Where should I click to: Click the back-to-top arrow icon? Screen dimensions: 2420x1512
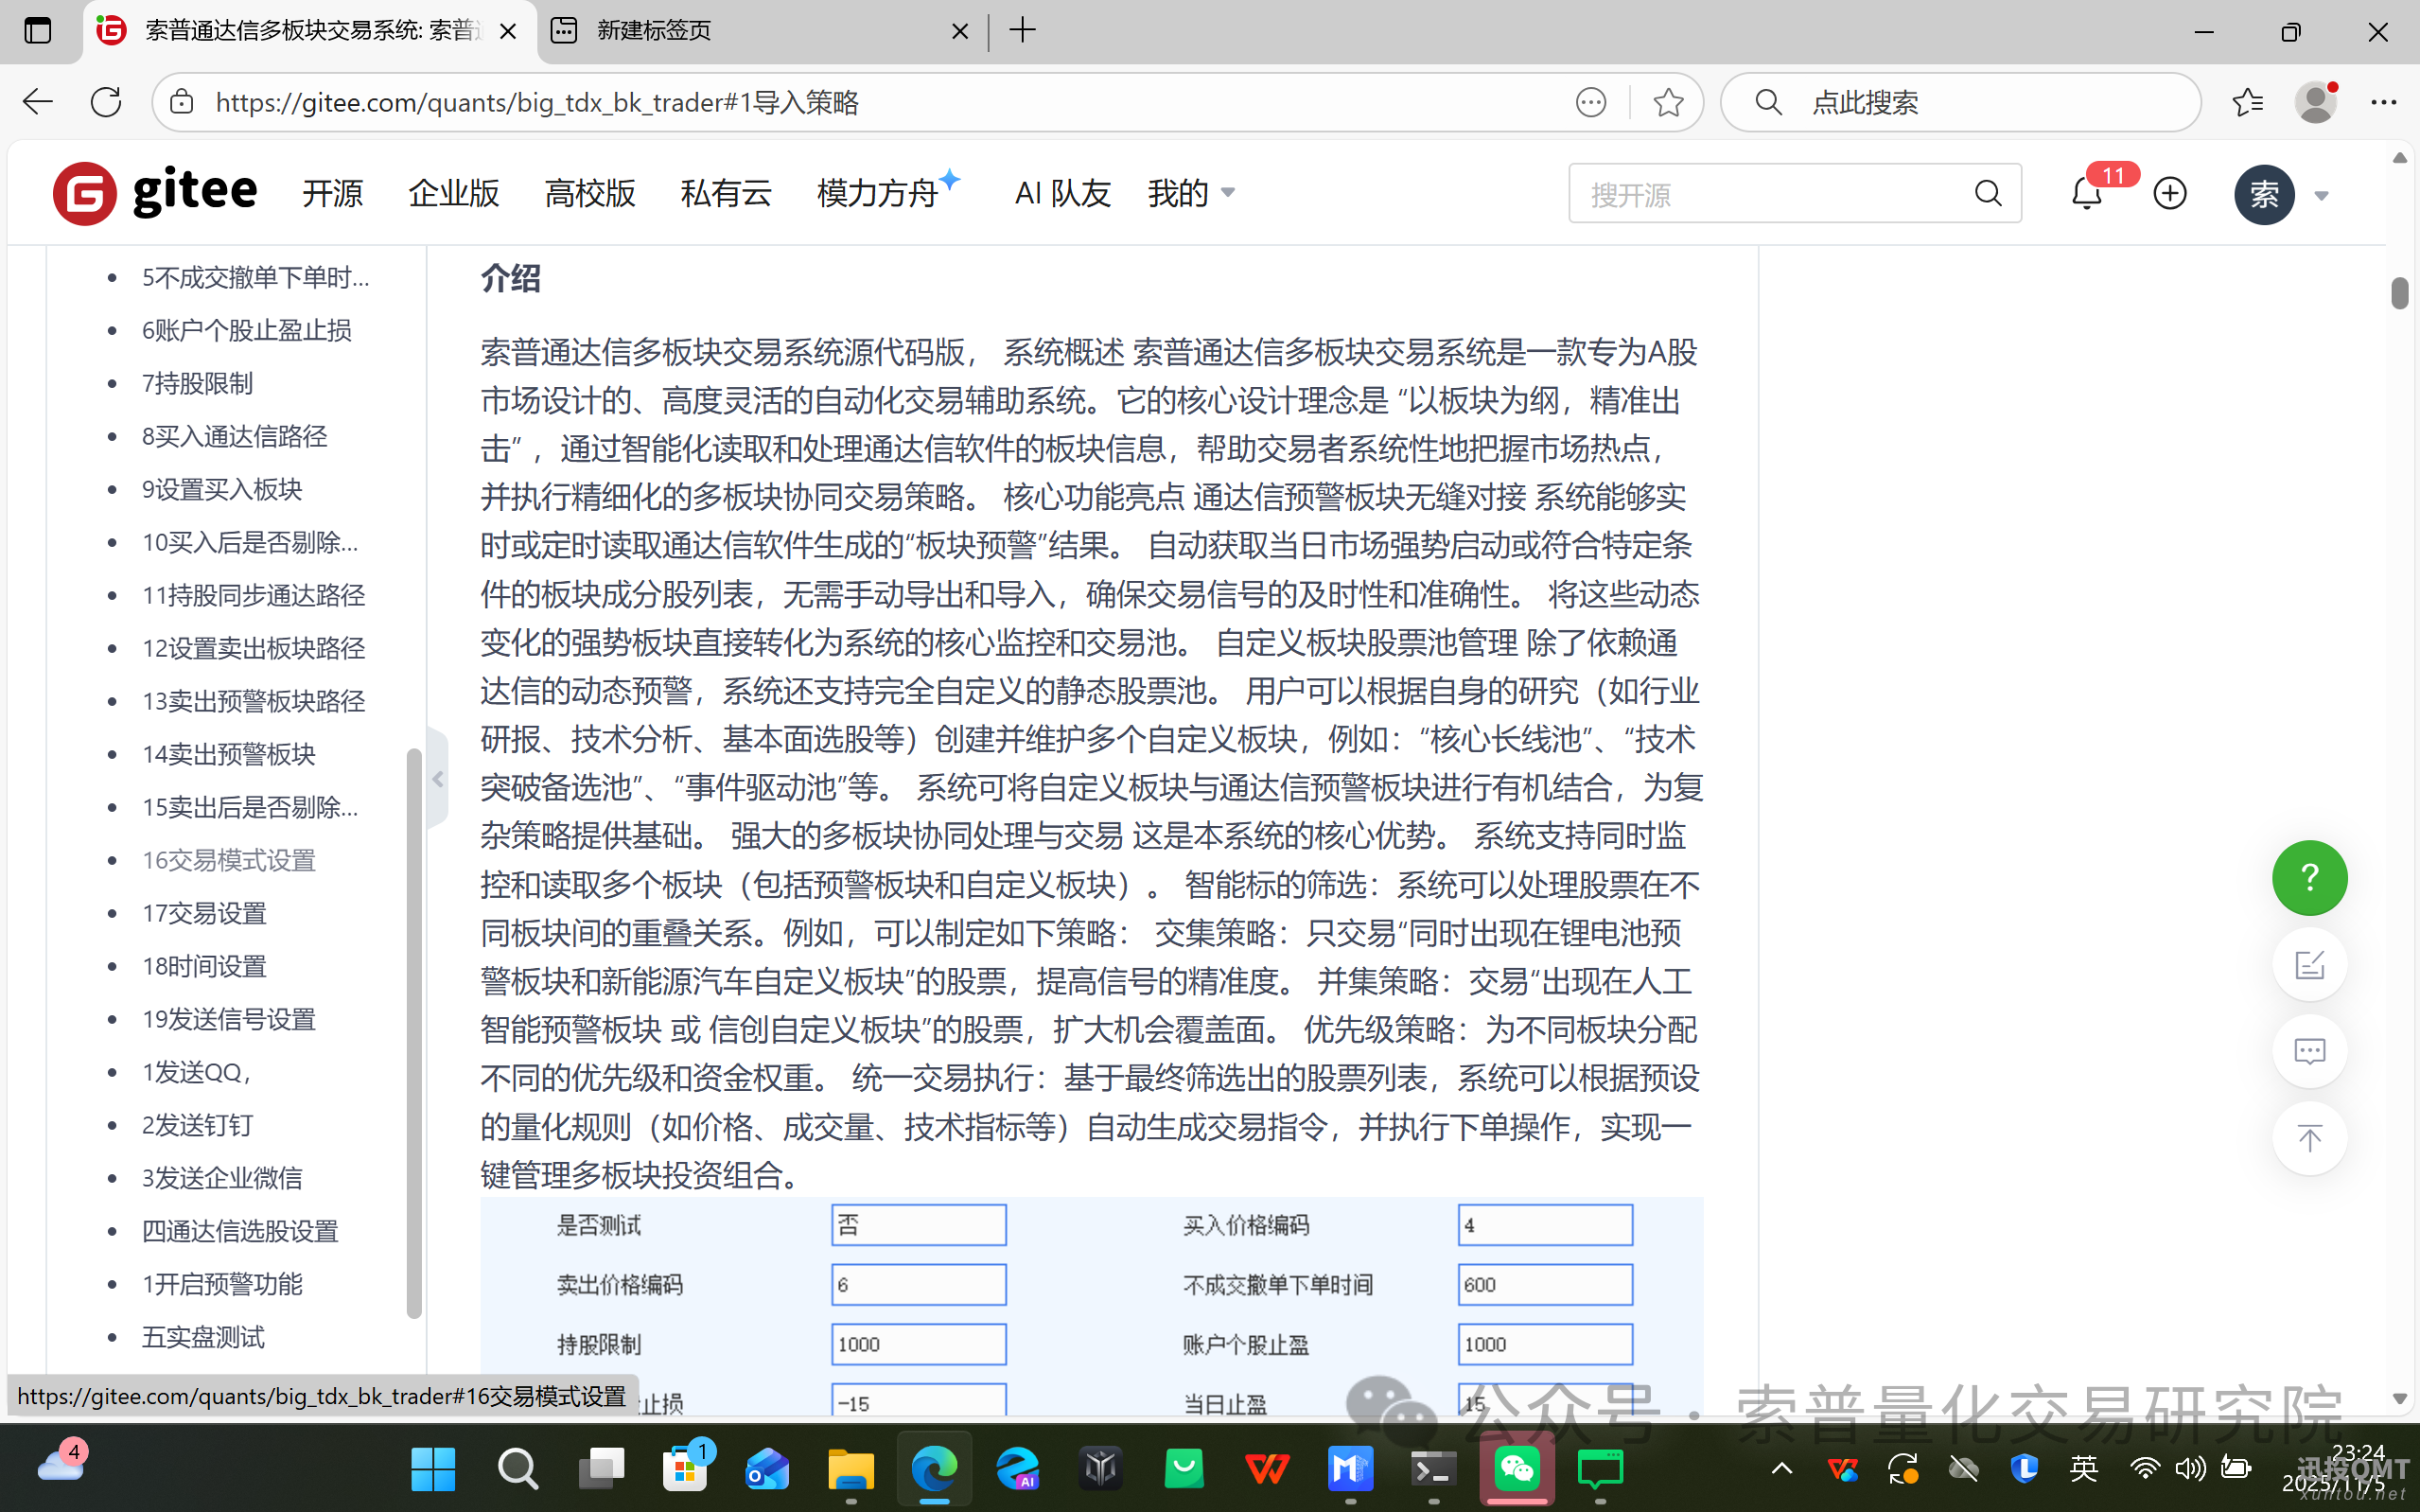point(2309,1138)
